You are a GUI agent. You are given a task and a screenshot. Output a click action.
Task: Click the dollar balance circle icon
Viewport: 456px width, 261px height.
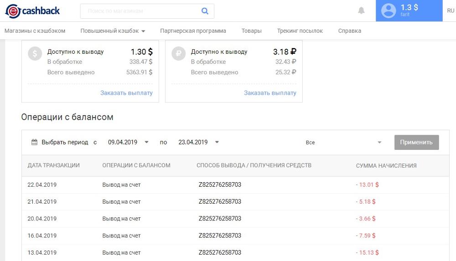(35, 54)
